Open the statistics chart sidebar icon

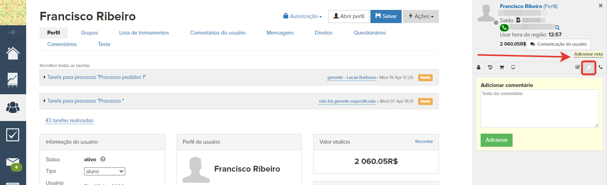coord(13,80)
